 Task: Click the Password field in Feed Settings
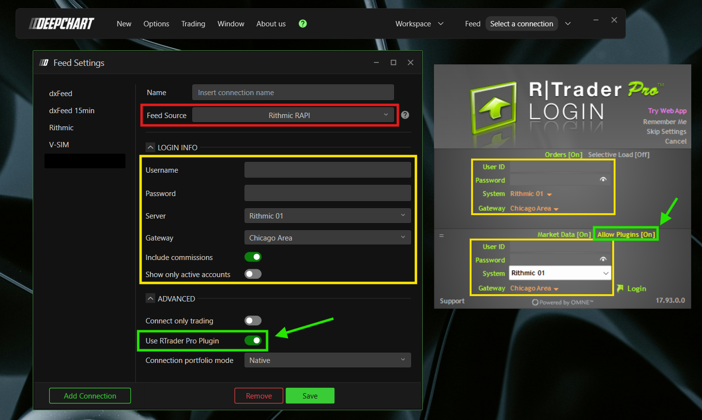pos(328,193)
